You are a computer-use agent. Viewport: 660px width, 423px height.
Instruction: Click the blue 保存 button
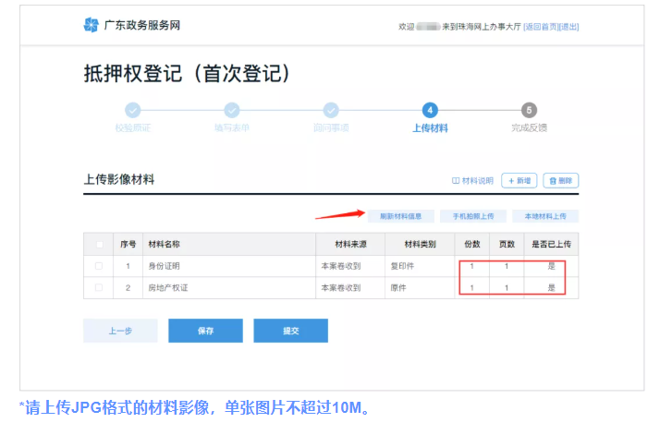click(x=205, y=331)
